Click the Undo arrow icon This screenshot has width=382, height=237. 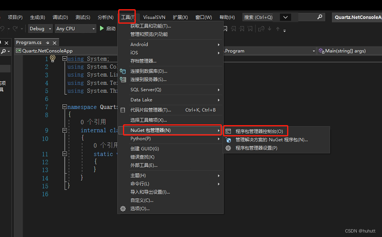2,28
